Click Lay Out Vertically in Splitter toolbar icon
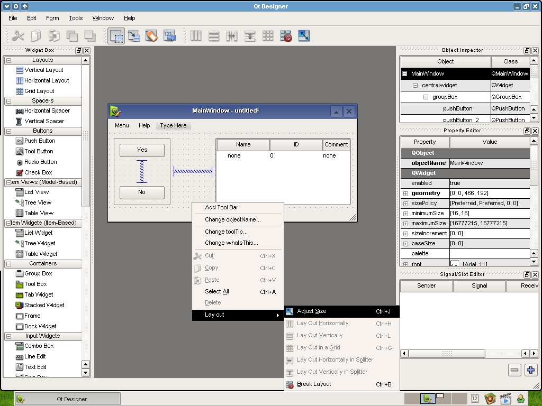This screenshot has height=406, width=542. 250,36
